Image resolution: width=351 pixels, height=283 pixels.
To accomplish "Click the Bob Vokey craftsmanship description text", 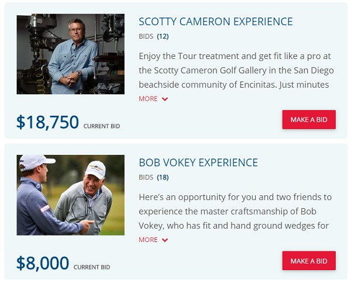I will (x=235, y=212).
